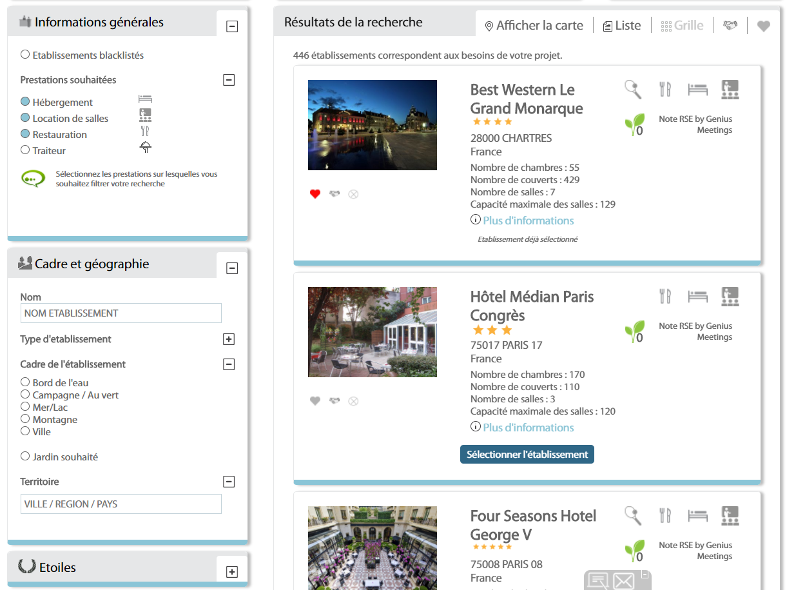This screenshot has width=796, height=590.
Task: Open the Best Western Le Grand Monarque title
Action: [527, 99]
